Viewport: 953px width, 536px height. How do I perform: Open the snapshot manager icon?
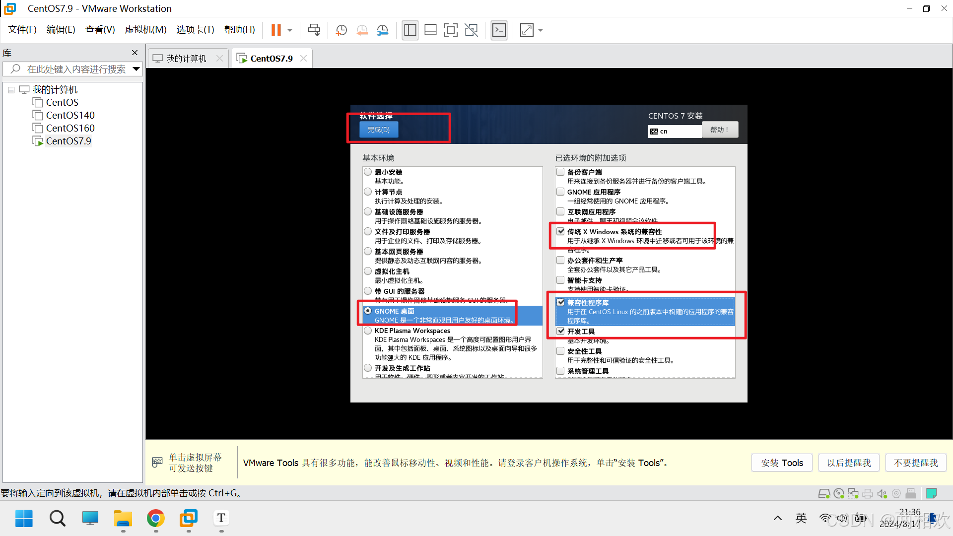(x=383, y=30)
